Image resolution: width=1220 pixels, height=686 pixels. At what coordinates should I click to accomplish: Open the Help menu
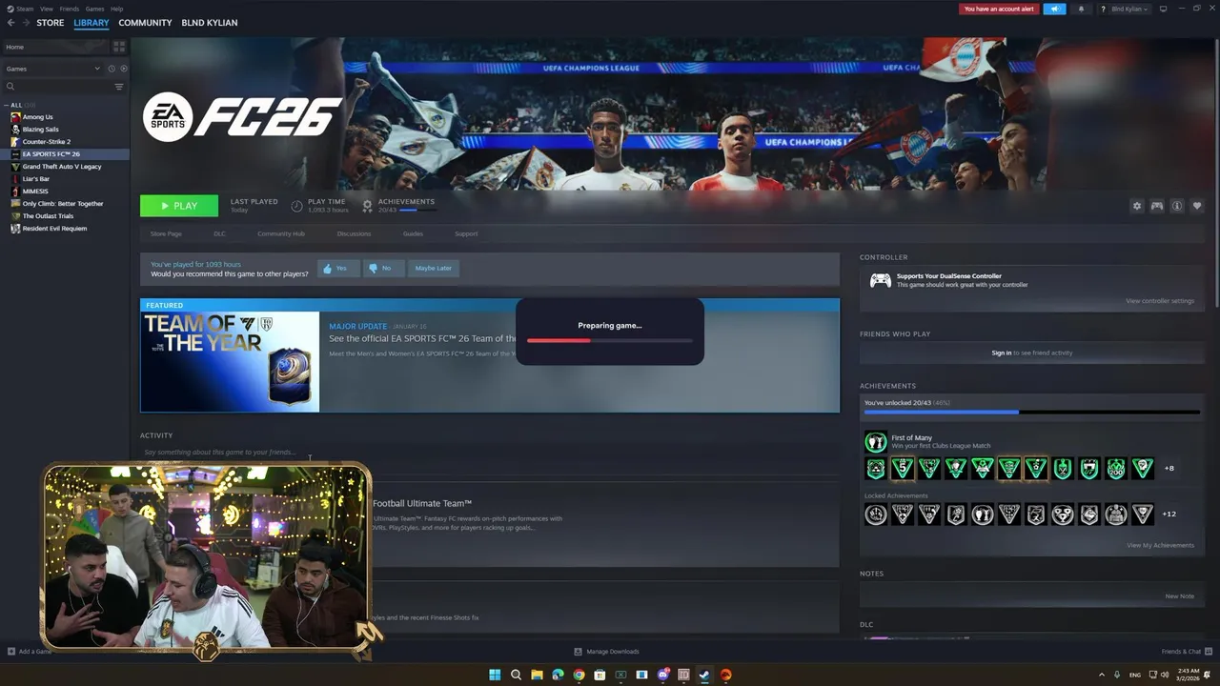[116, 9]
